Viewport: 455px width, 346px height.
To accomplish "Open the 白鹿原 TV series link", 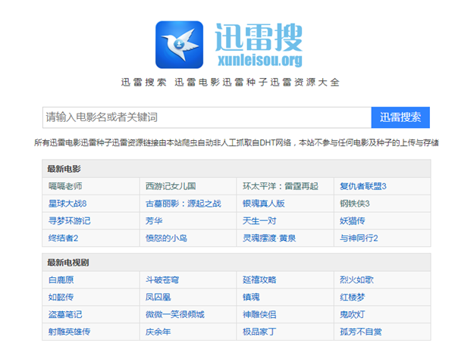I will [61, 280].
